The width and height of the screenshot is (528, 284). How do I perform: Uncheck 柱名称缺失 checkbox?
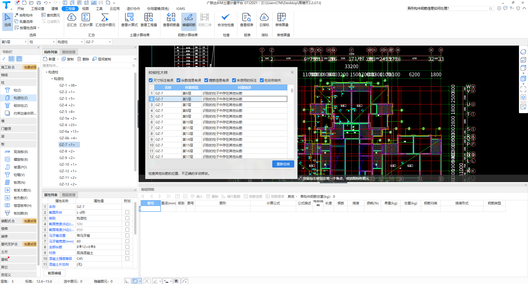(x=262, y=80)
